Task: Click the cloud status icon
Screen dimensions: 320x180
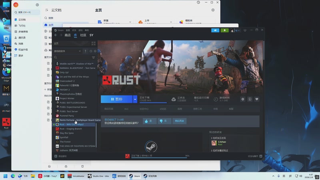Action: (x=174, y=99)
